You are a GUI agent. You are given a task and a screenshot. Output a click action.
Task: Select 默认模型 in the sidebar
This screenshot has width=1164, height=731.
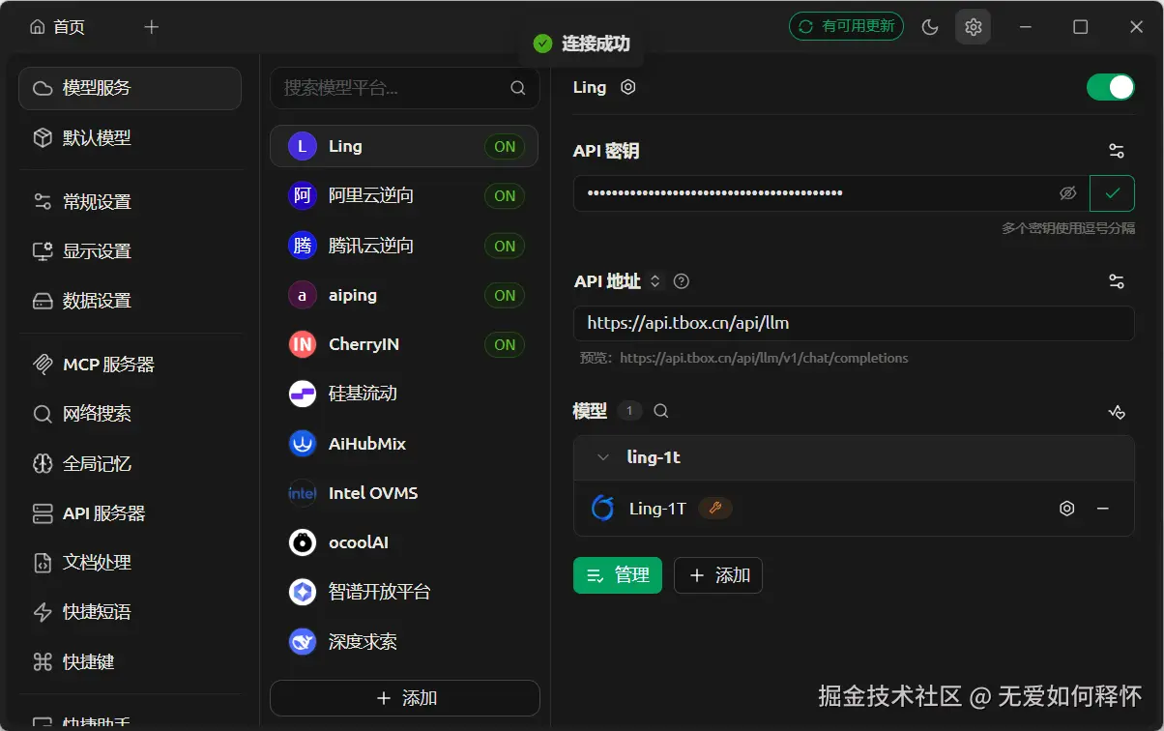tap(97, 138)
